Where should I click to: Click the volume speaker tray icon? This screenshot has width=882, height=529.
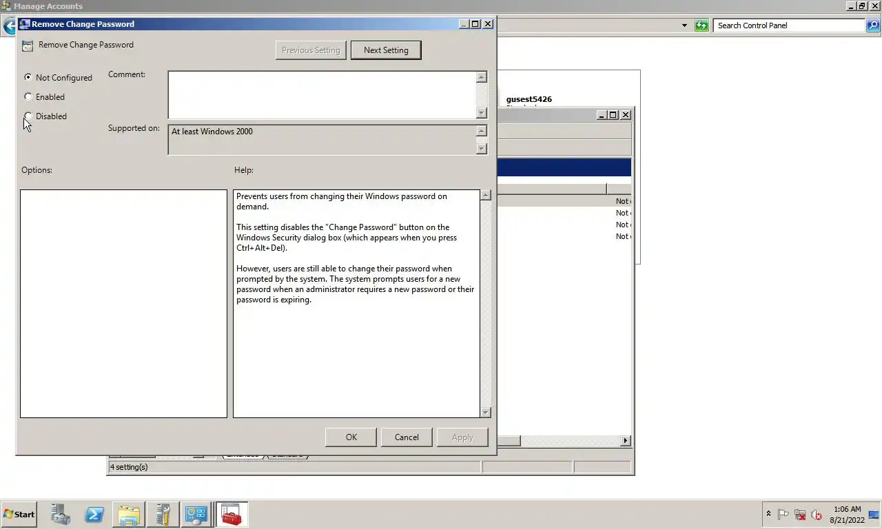pos(817,515)
